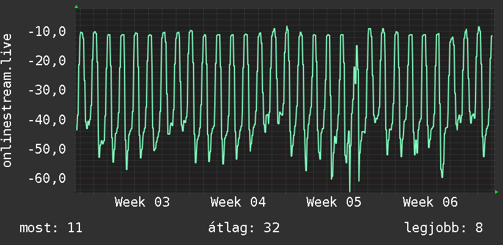Image resolution: width=503 pixels, height=245 pixels.
Task: Click the 'most: 11' statistic
Action: click(x=51, y=228)
